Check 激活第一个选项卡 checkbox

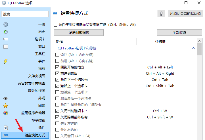coord(57,92)
